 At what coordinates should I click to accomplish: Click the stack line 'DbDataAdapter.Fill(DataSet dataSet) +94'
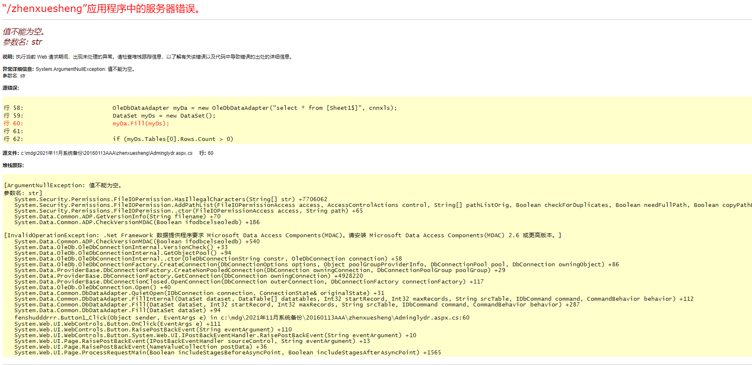coord(117,311)
